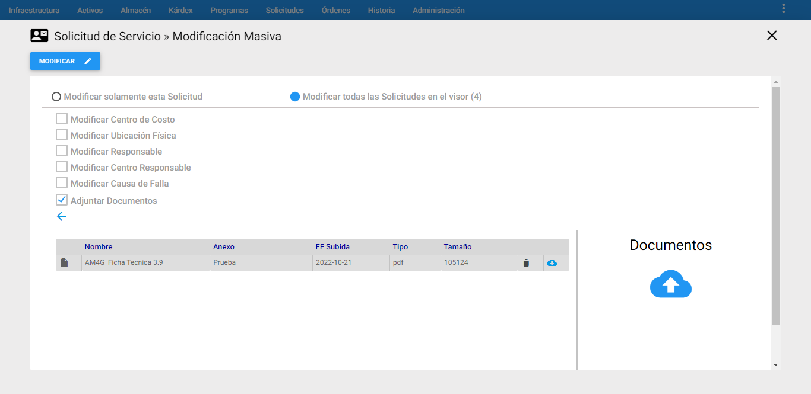Sort table by Nombre column header
This screenshot has width=811, height=394.
click(x=99, y=246)
